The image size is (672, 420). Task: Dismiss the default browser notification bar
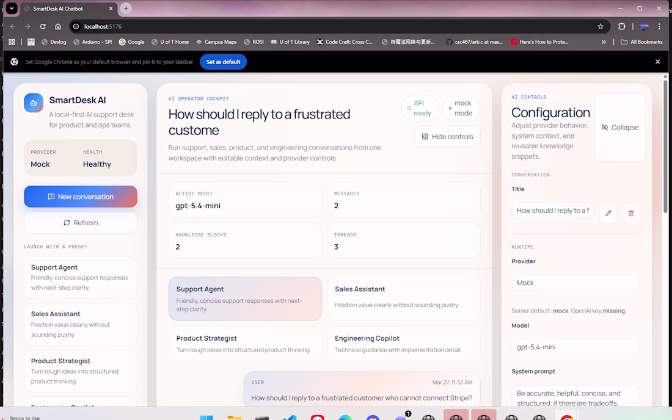point(657,62)
